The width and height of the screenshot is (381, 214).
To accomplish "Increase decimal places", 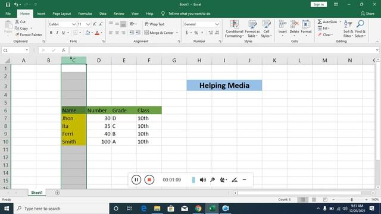I will [x=210, y=33].
